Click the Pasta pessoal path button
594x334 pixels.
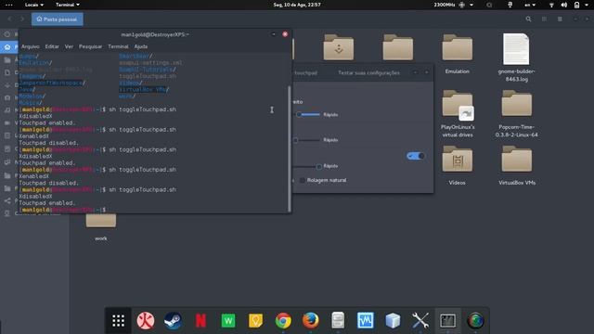[58, 19]
